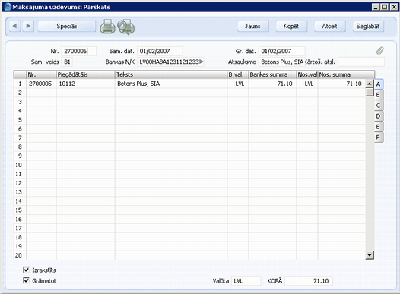Click the Kārtoš. atsl. empty field
400x294 pixels.
point(361,62)
